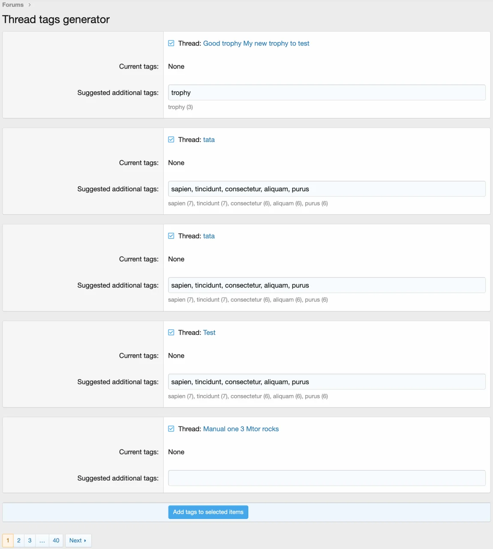This screenshot has height=549, width=493.
Task: Focus the suggested tags field containing trophy
Action: click(x=326, y=93)
